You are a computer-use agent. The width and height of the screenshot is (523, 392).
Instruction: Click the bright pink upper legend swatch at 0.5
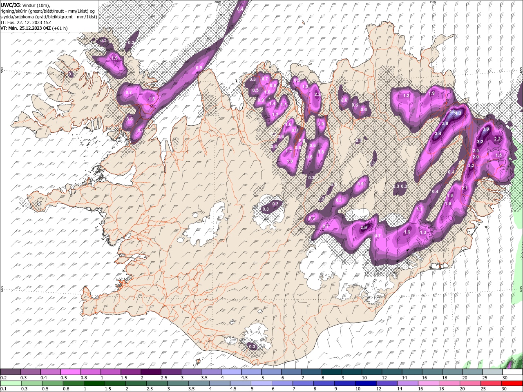[71, 372]
